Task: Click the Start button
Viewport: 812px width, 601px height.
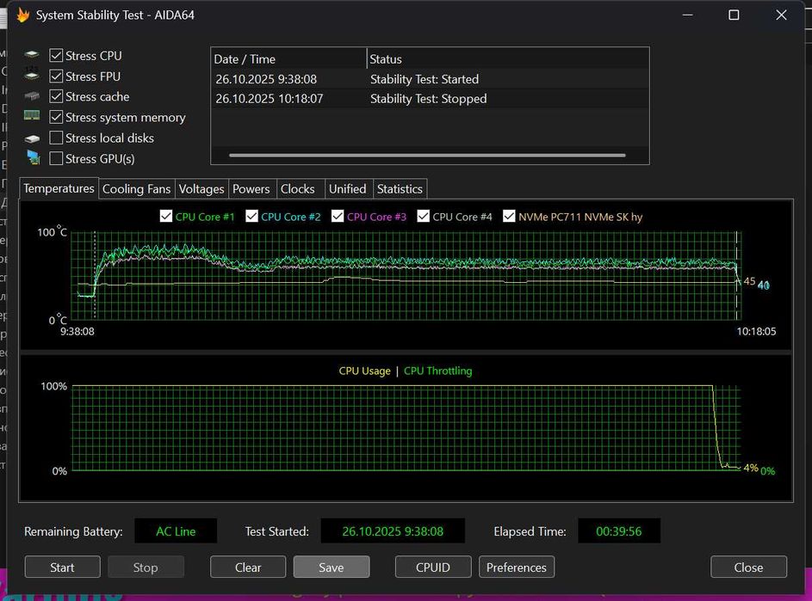Action: pos(62,567)
